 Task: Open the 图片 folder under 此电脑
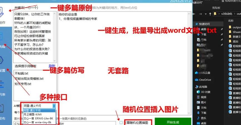[x=201, y=102]
